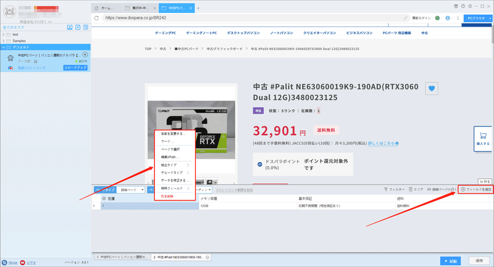Click the red video icon at the bottom left

22,263
